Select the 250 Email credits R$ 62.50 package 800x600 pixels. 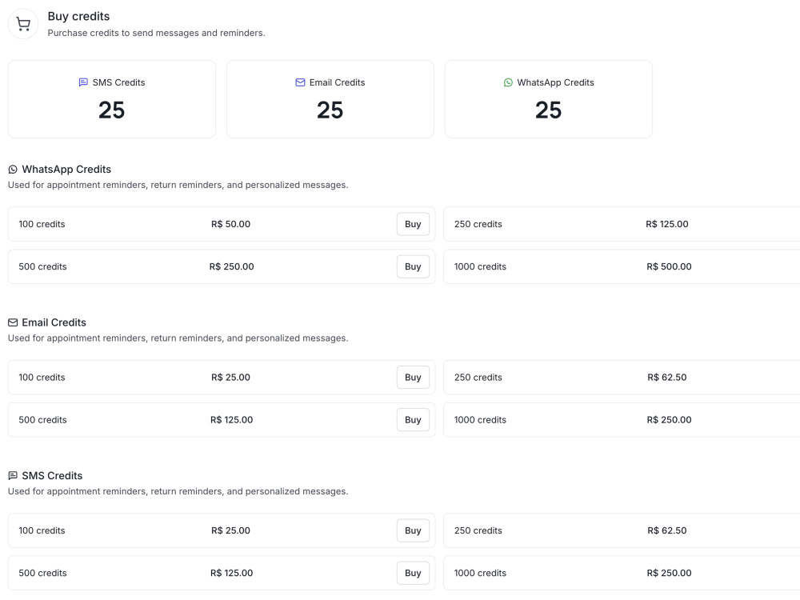pyautogui.click(x=622, y=377)
